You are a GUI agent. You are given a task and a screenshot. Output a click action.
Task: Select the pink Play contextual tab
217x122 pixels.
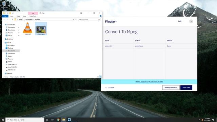click(x=33, y=13)
